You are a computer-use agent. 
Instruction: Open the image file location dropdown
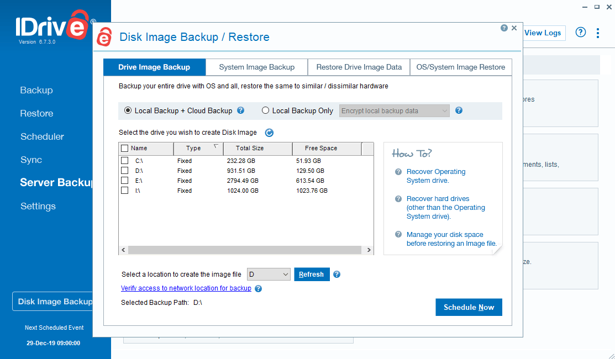[269, 274]
